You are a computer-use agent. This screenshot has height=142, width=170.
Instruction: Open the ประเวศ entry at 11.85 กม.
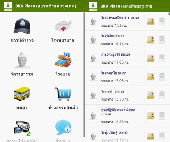116,55
